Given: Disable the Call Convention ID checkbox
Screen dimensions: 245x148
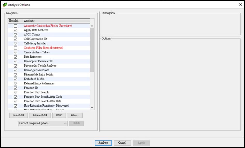Looking at the screenshot, I should point(16,39).
